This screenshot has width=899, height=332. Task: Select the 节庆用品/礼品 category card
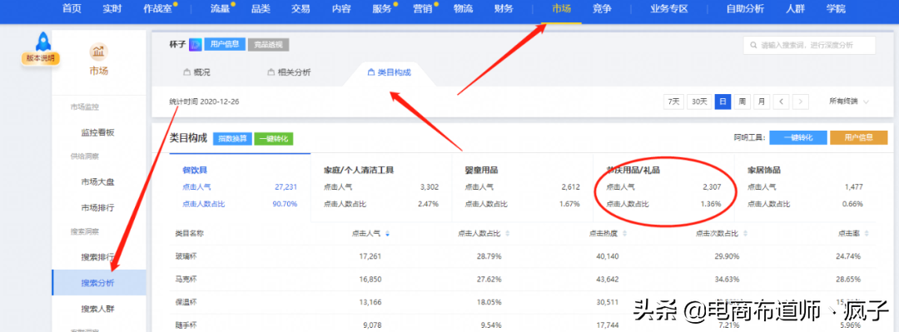click(663, 187)
